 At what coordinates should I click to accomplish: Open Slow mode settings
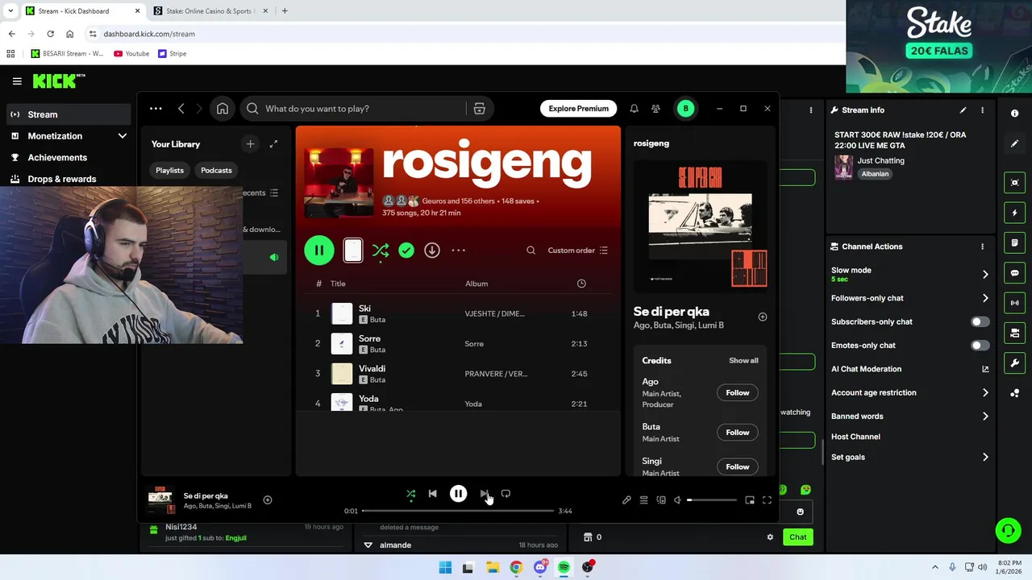909,274
